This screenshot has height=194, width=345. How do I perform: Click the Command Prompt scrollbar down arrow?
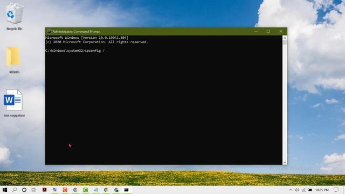click(285, 162)
